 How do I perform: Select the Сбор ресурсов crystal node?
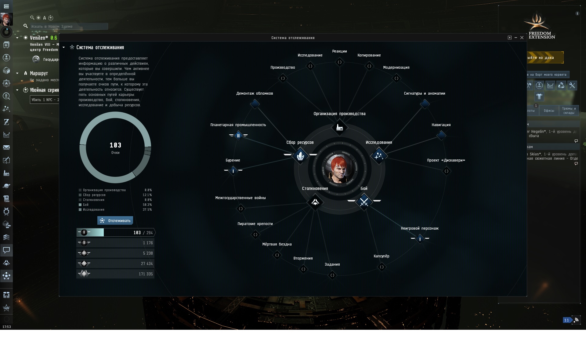click(300, 156)
